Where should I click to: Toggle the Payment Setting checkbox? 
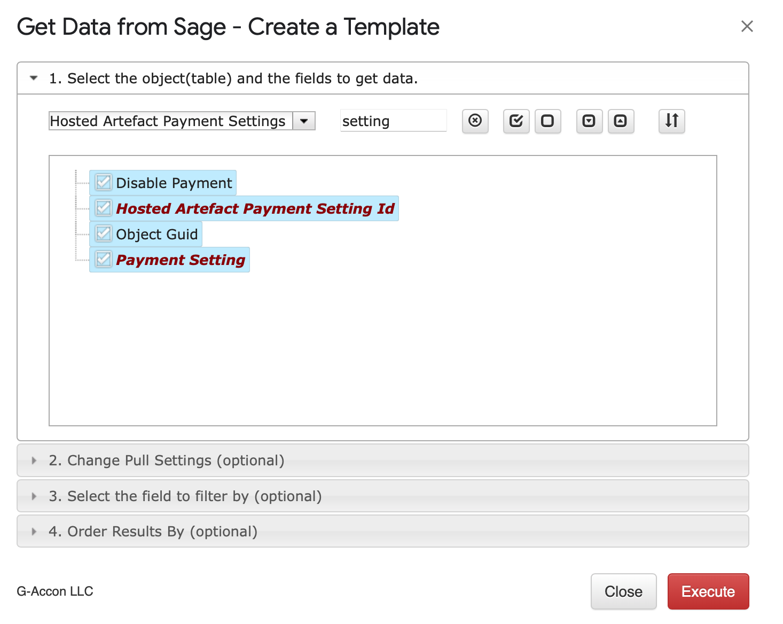(103, 260)
